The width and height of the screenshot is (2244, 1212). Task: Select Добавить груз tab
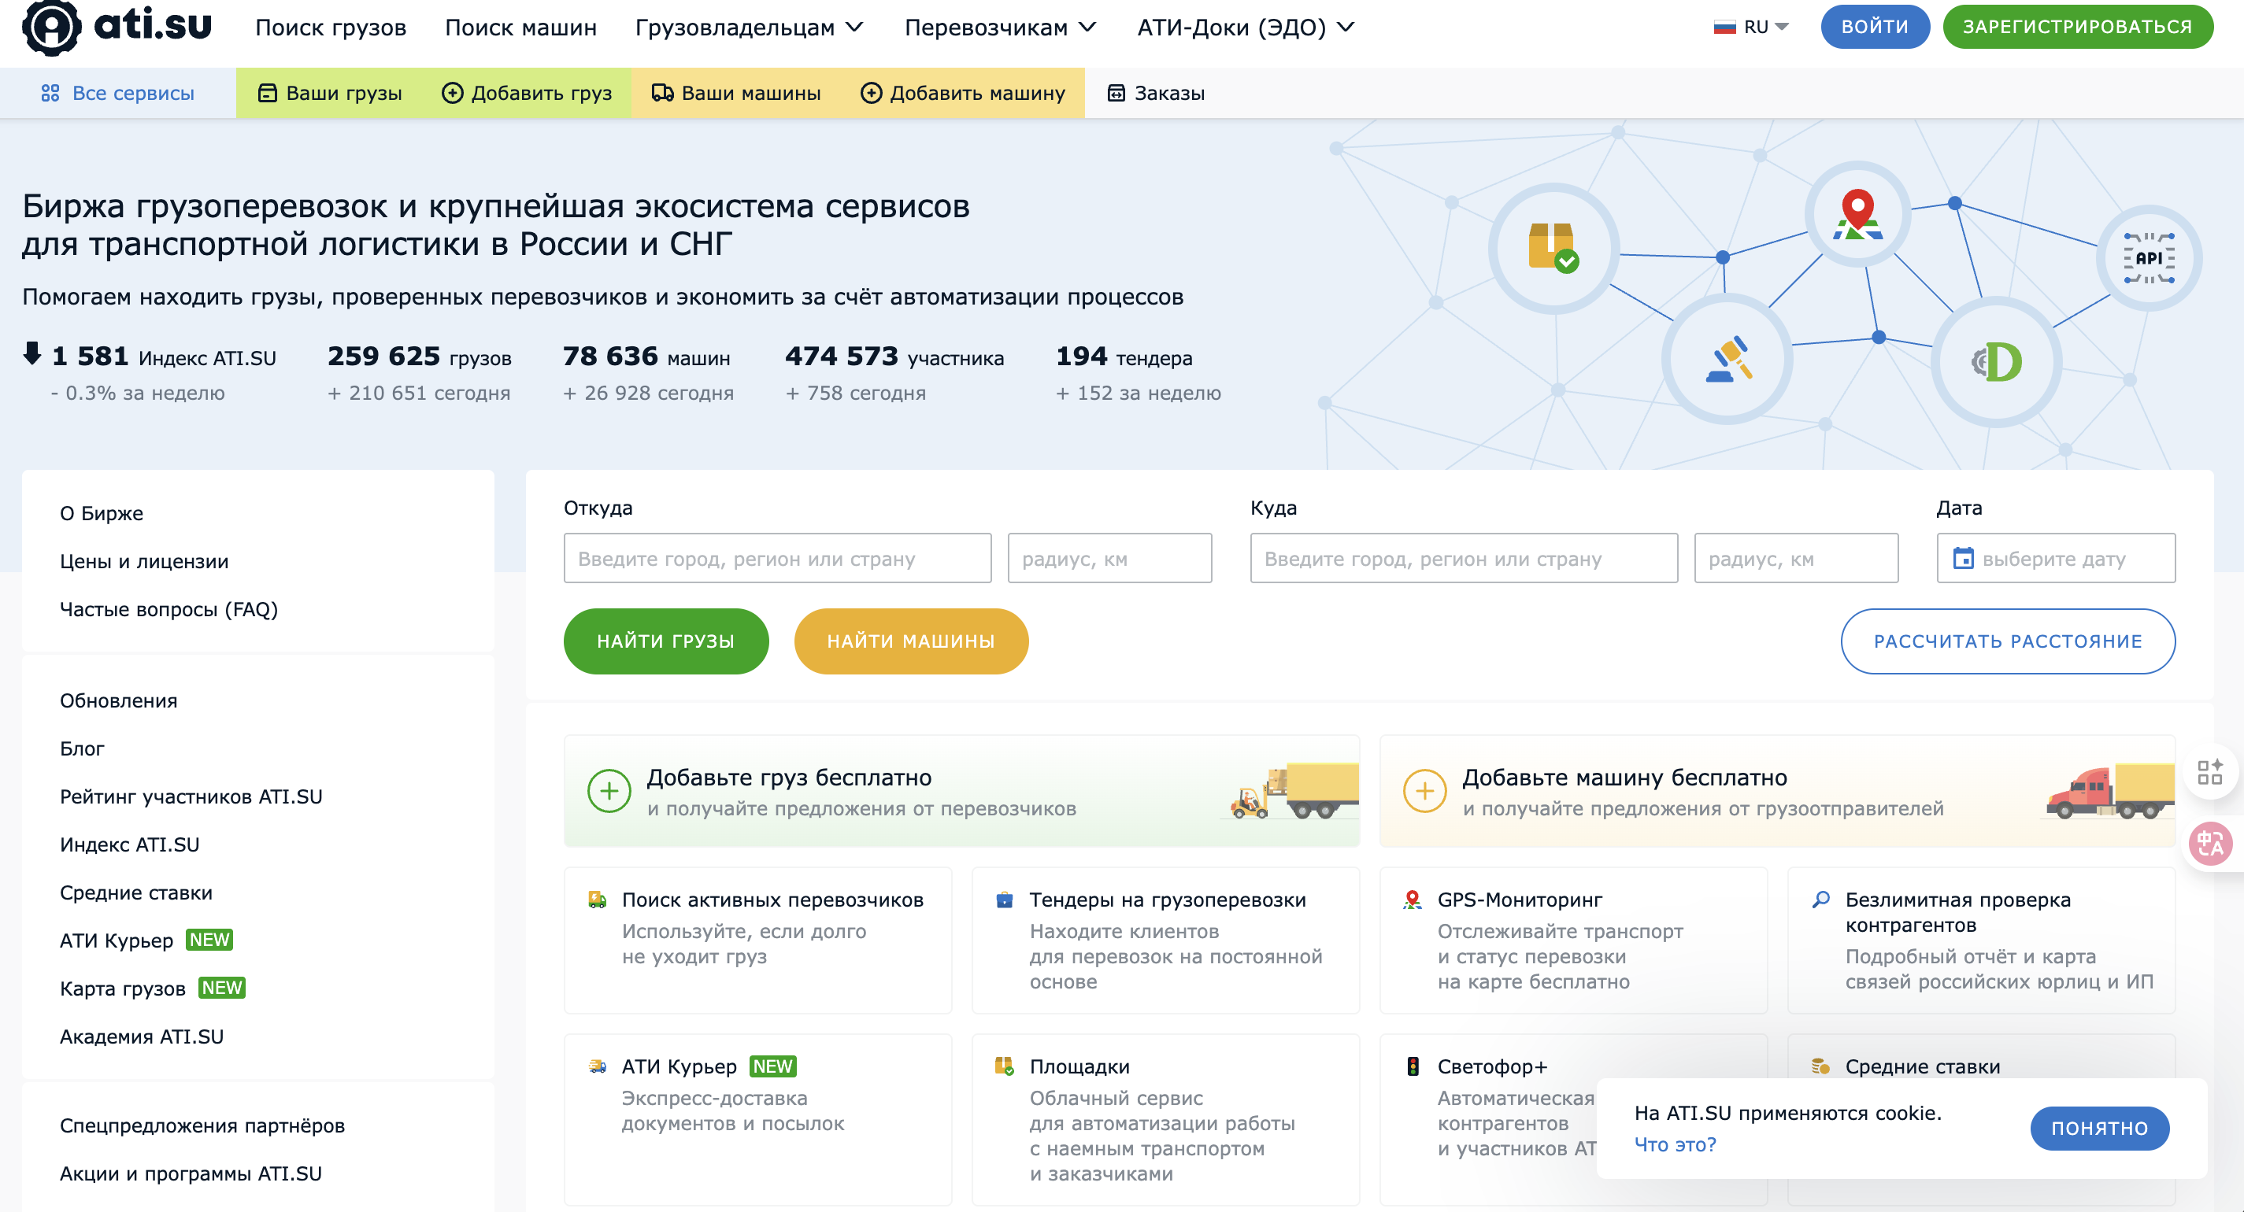[527, 93]
